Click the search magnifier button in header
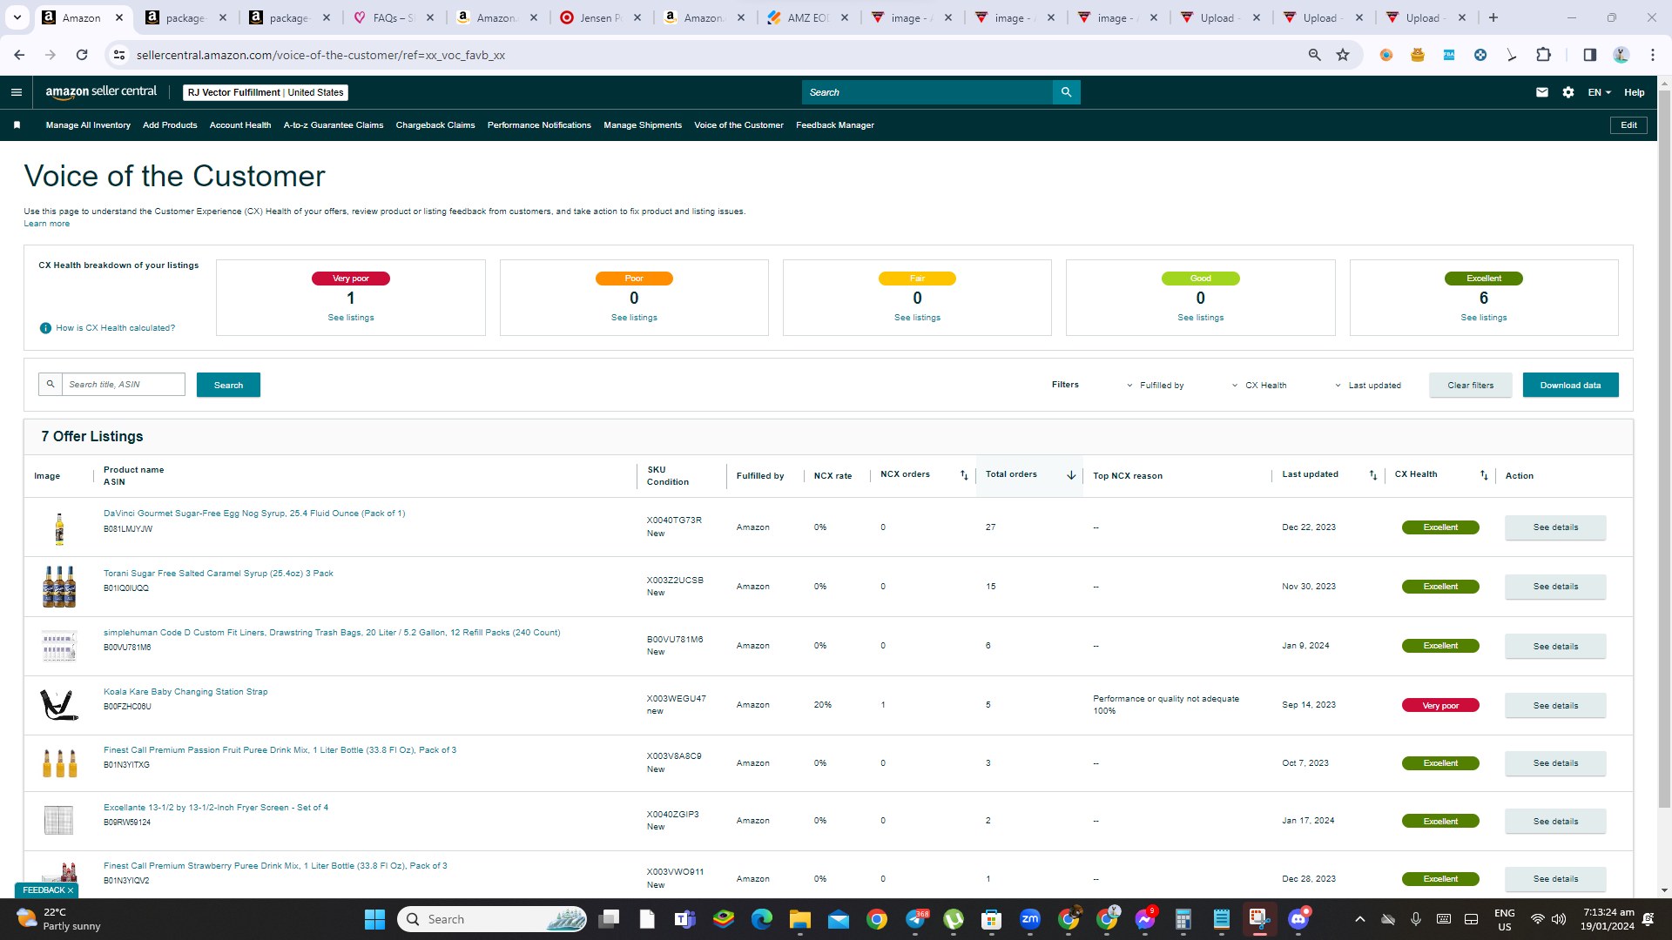The height and width of the screenshot is (940, 1672). pyautogui.click(x=1066, y=92)
